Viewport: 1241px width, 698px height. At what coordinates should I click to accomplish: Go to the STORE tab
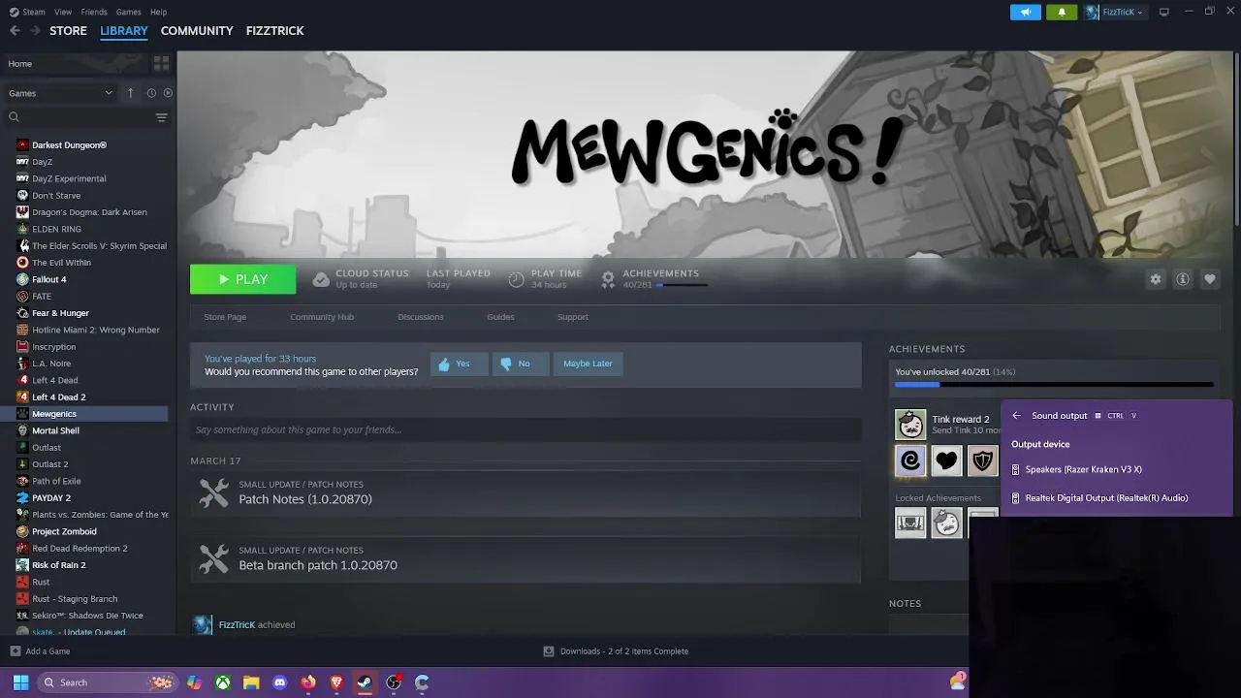tap(68, 31)
